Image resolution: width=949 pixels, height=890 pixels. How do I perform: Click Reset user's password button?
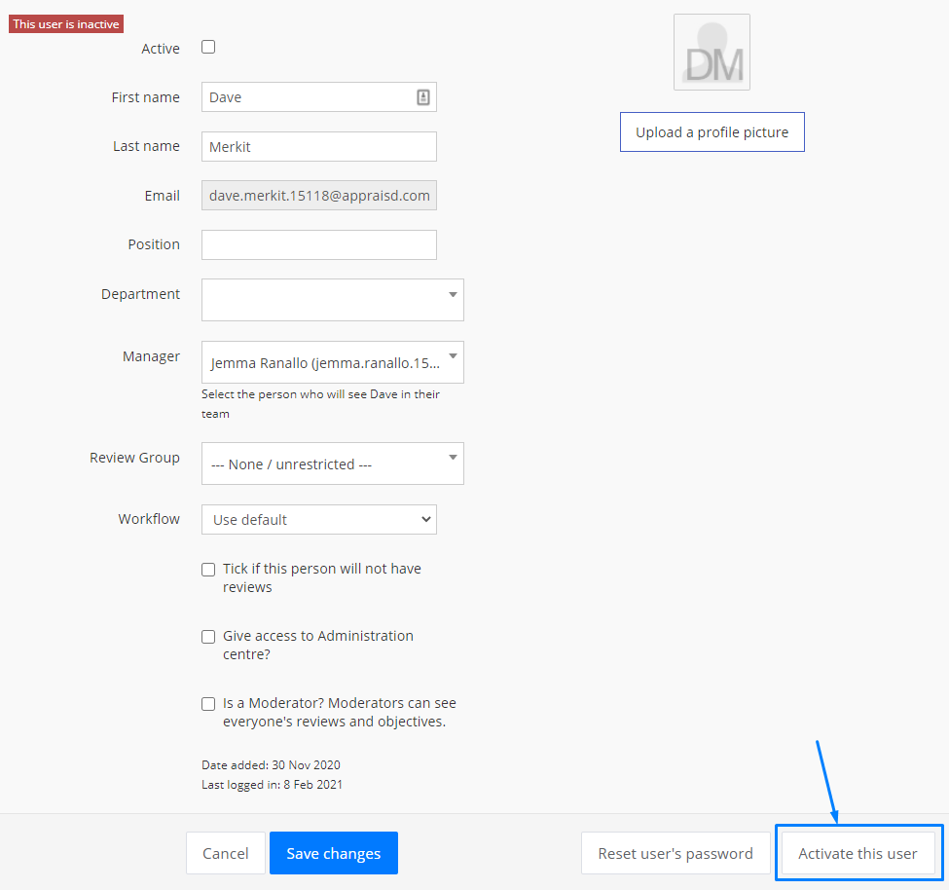(675, 853)
